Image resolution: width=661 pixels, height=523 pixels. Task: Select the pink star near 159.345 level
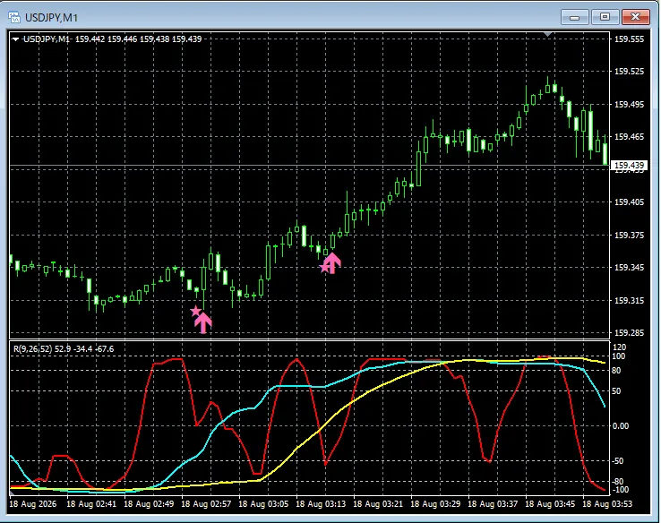pos(324,267)
